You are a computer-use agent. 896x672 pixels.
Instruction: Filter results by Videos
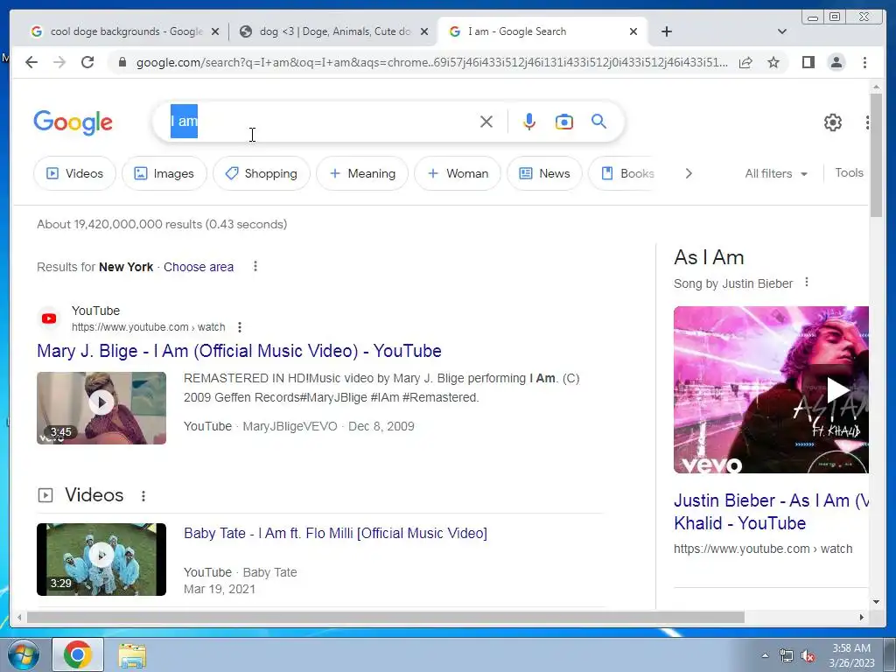coord(74,173)
